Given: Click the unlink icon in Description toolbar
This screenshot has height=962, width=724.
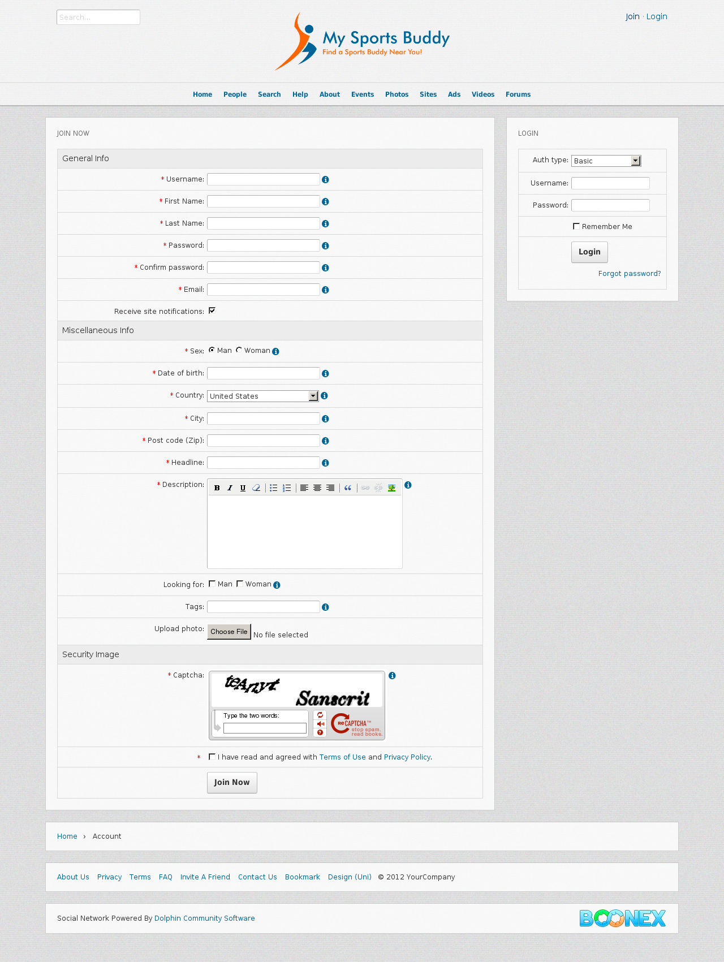Looking at the screenshot, I should pyautogui.click(x=378, y=488).
